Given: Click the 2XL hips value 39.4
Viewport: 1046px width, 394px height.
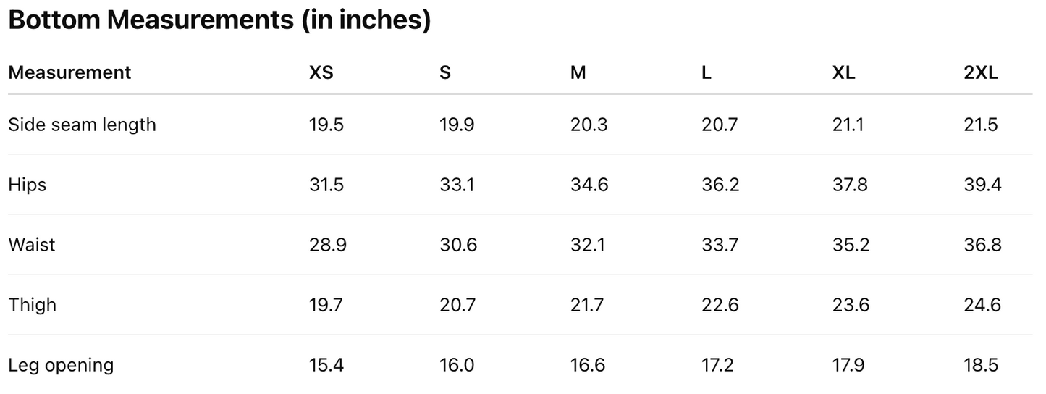Looking at the screenshot, I should pyautogui.click(x=982, y=185).
